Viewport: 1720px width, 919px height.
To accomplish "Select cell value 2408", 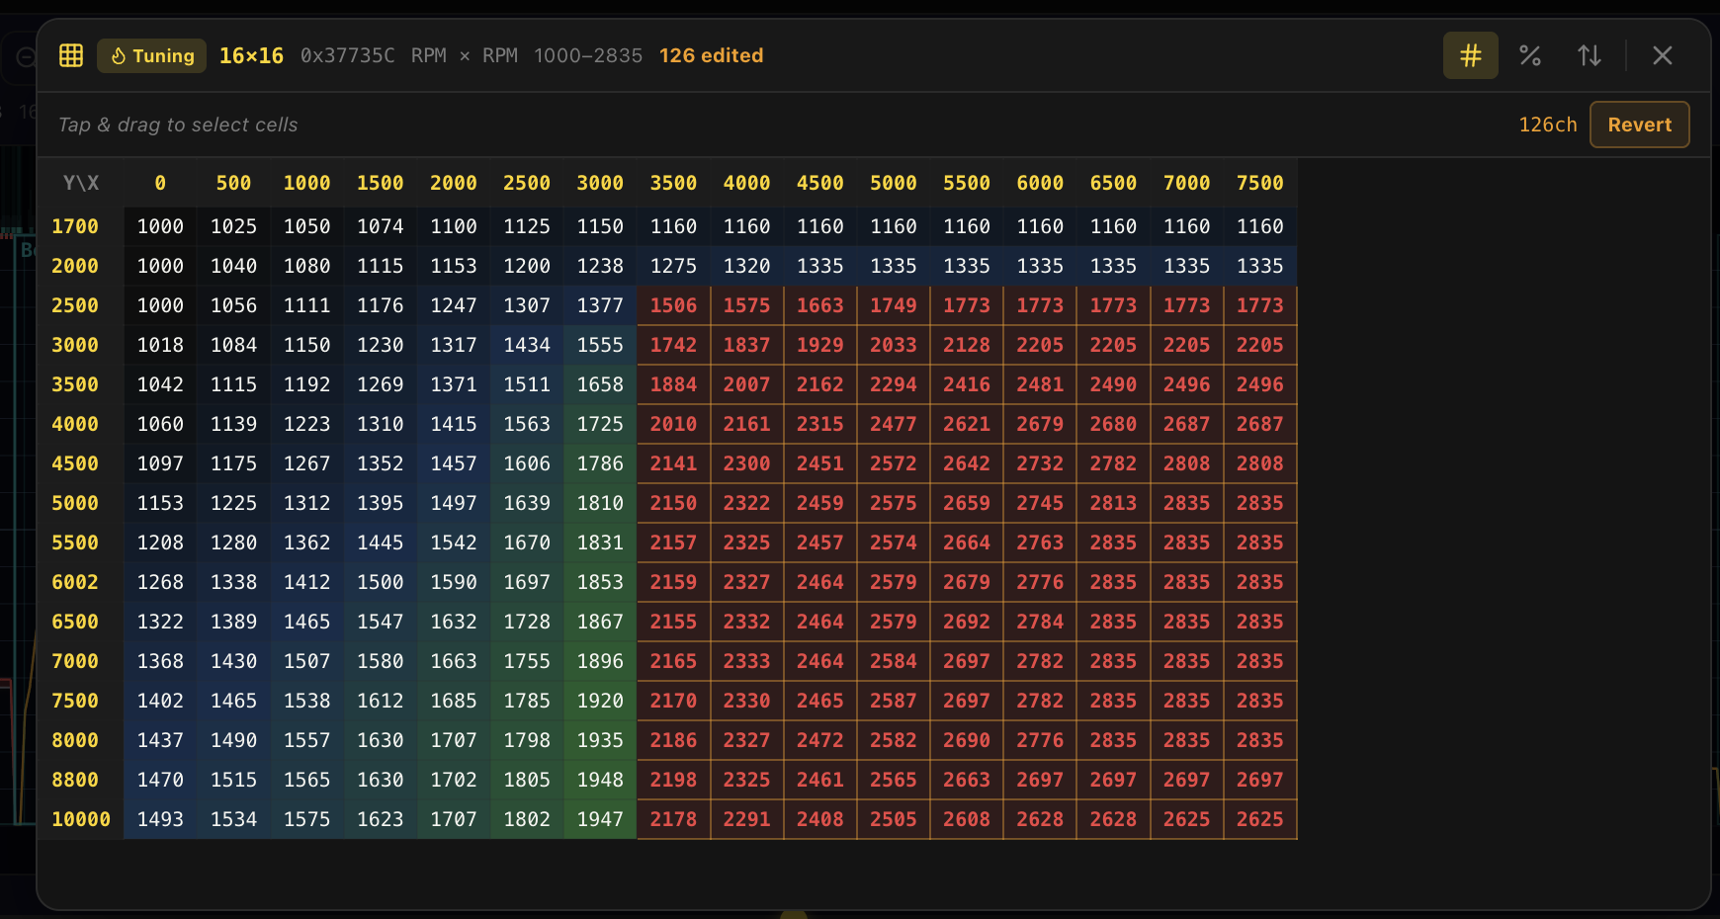I will 820,819.
